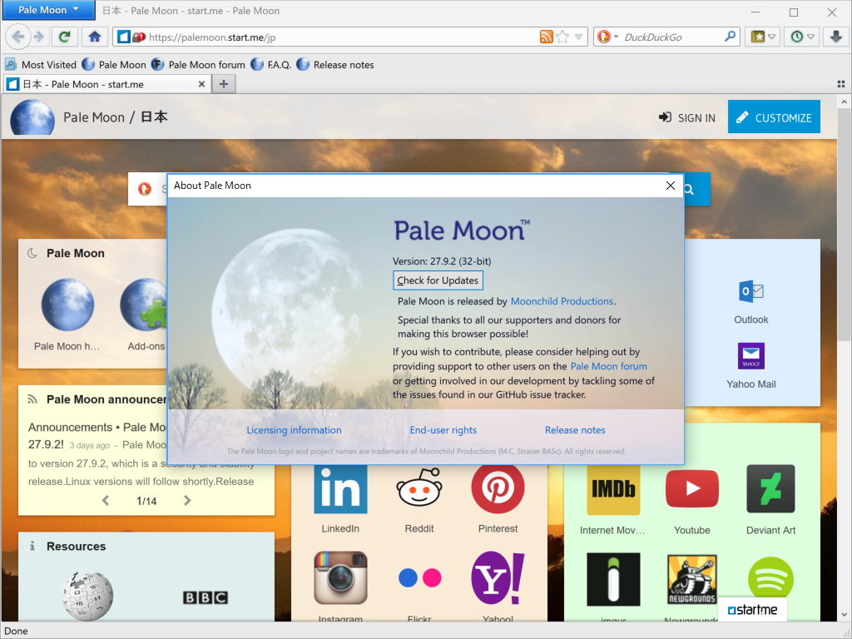Open the Youtube shortcut icon
Image resolution: width=852 pixels, height=639 pixels.
(691, 489)
